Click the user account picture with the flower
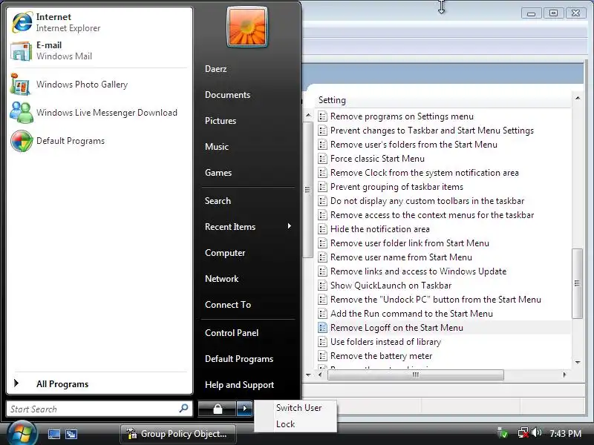Viewport: 594px width, 445px height. (x=247, y=27)
